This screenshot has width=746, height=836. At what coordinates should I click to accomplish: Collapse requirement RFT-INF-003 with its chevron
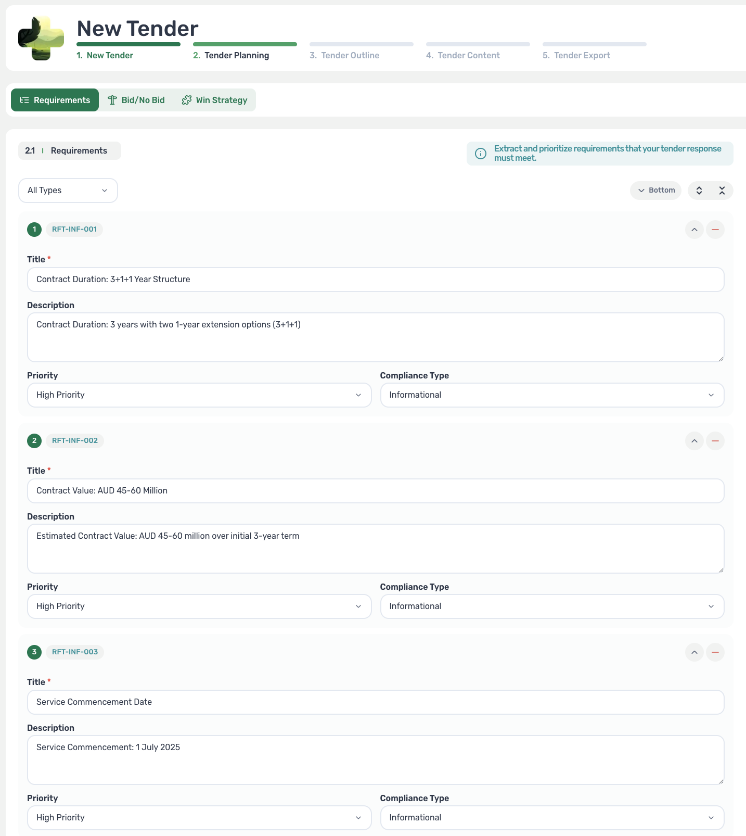coord(694,652)
